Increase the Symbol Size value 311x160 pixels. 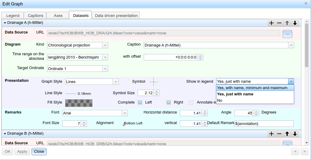point(156,91)
